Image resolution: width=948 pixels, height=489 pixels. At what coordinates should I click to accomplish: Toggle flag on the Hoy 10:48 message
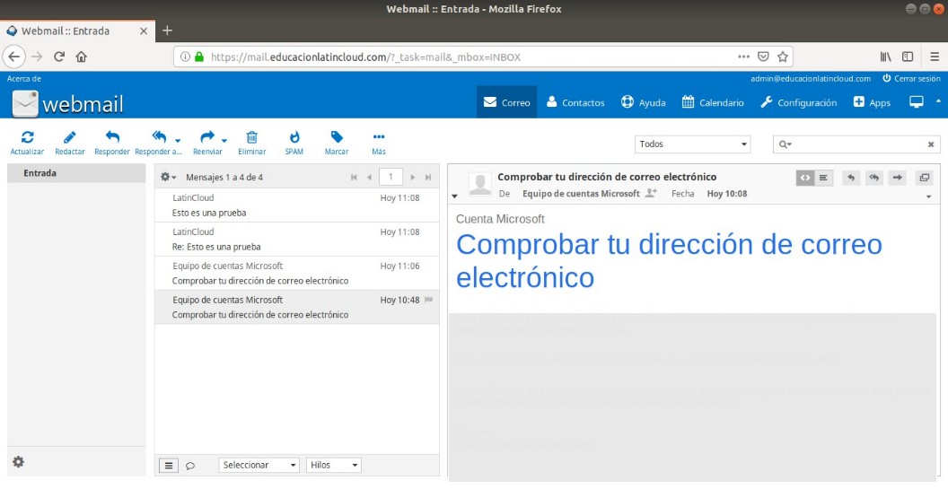(428, 300)
